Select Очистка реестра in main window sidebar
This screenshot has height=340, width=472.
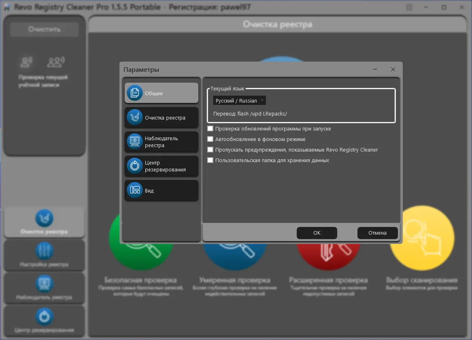(x=44, y=222)
